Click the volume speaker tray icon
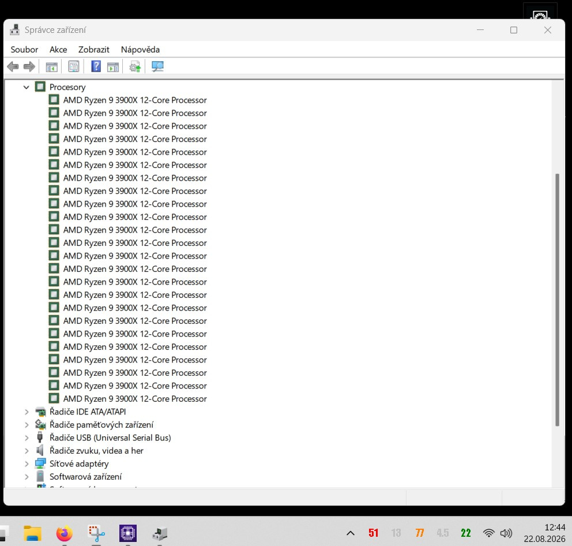This screenshot has width=572, height=546. tap(506, 533)
